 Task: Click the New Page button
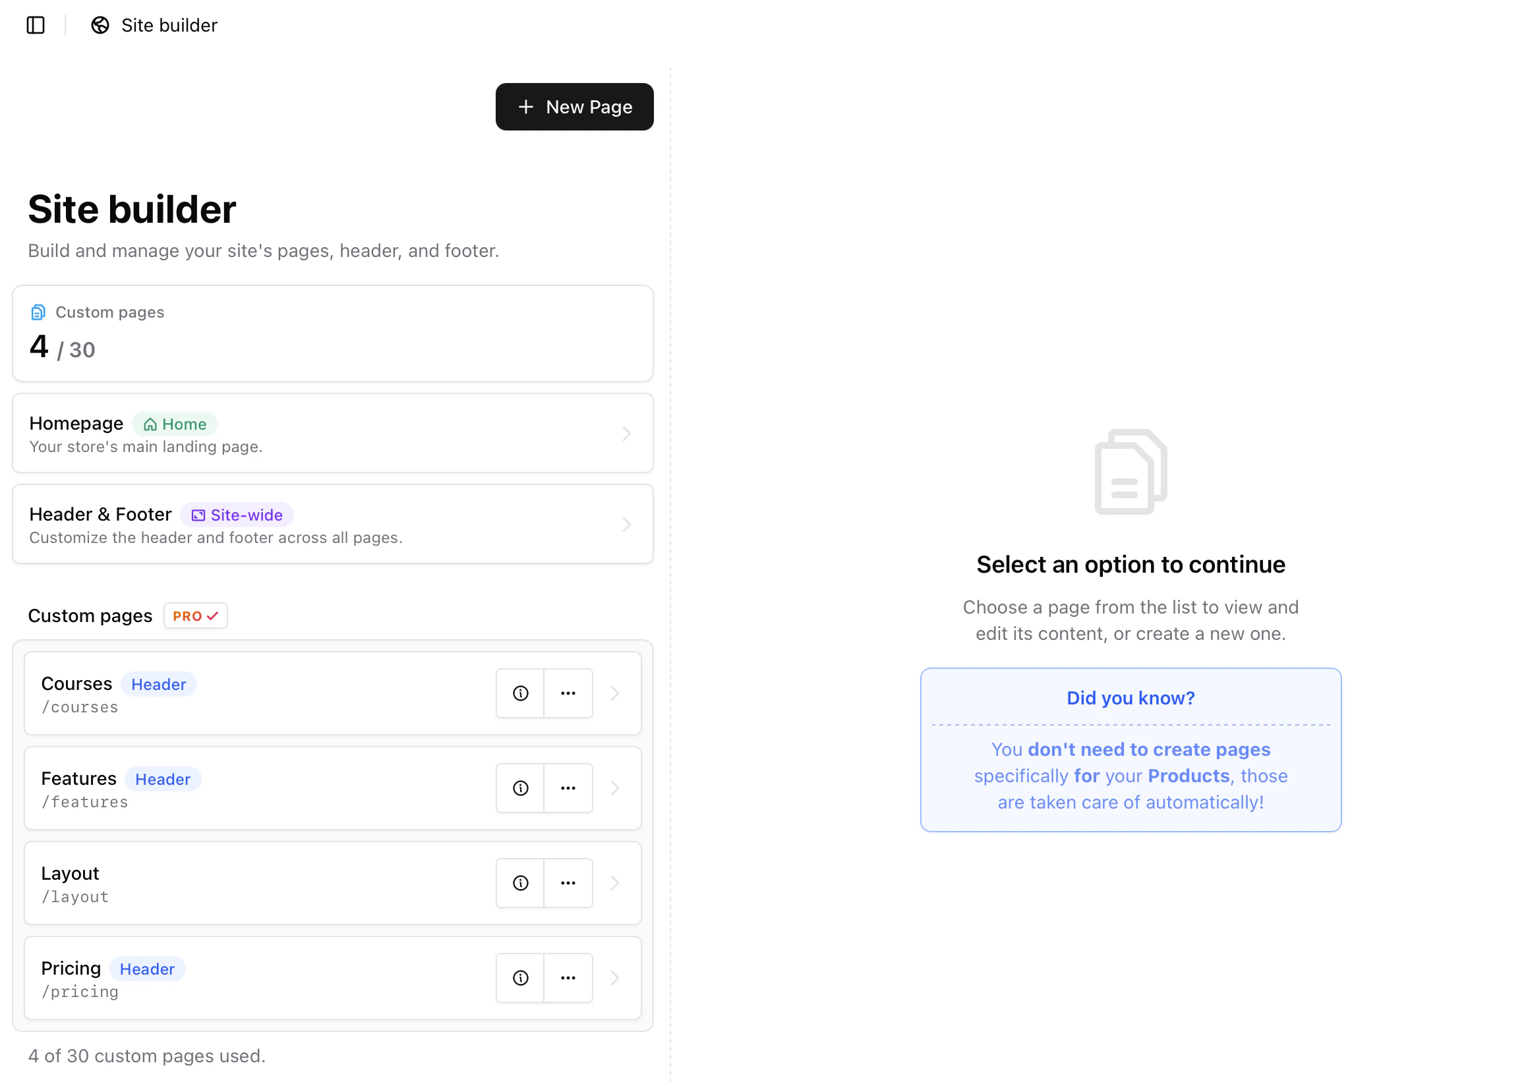pyautogui.click(x=574, y=107)
